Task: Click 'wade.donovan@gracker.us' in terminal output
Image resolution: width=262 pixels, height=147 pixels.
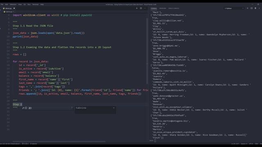Action: [x=168, y=96]
